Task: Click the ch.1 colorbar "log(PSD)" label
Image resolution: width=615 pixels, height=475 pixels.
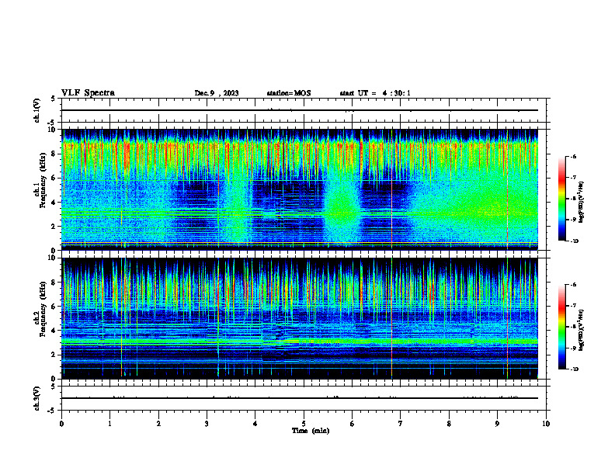Action: [582, 203]
